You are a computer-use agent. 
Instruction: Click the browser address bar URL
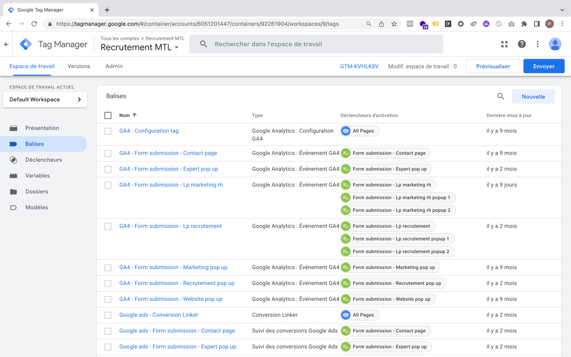pyautogui.click(x=197, y=24)
